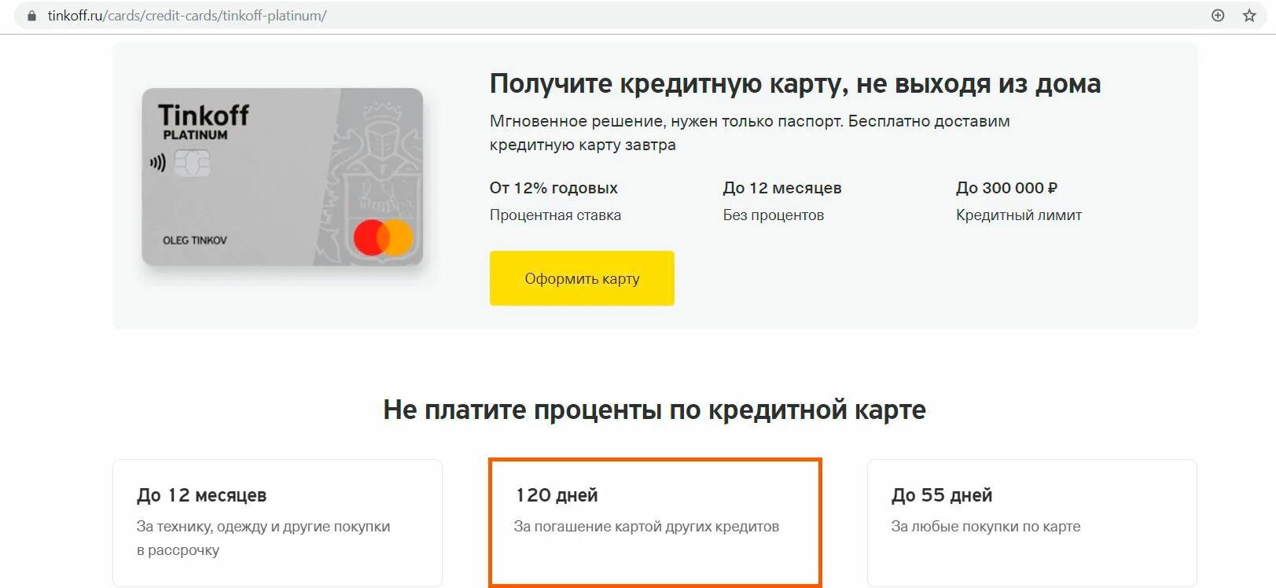Click the chip icon on Tinkoff card
This screenshot has height=588, width=1276.
pos(192,164)
